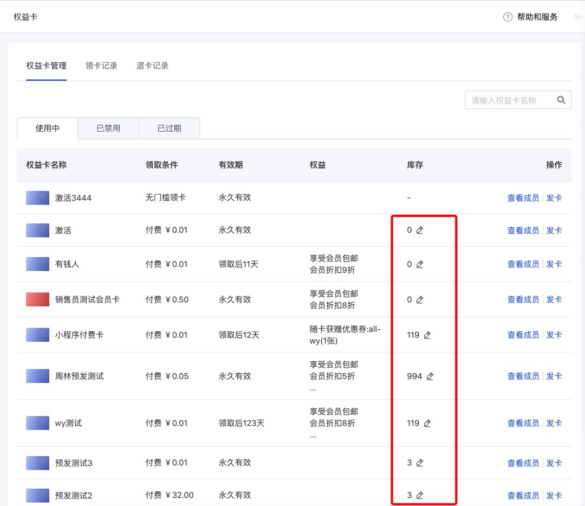Image resolution: width=585 pixels, height=506 pixels.
Task: Switch to 领卡记录 tab
Action: 101,66
